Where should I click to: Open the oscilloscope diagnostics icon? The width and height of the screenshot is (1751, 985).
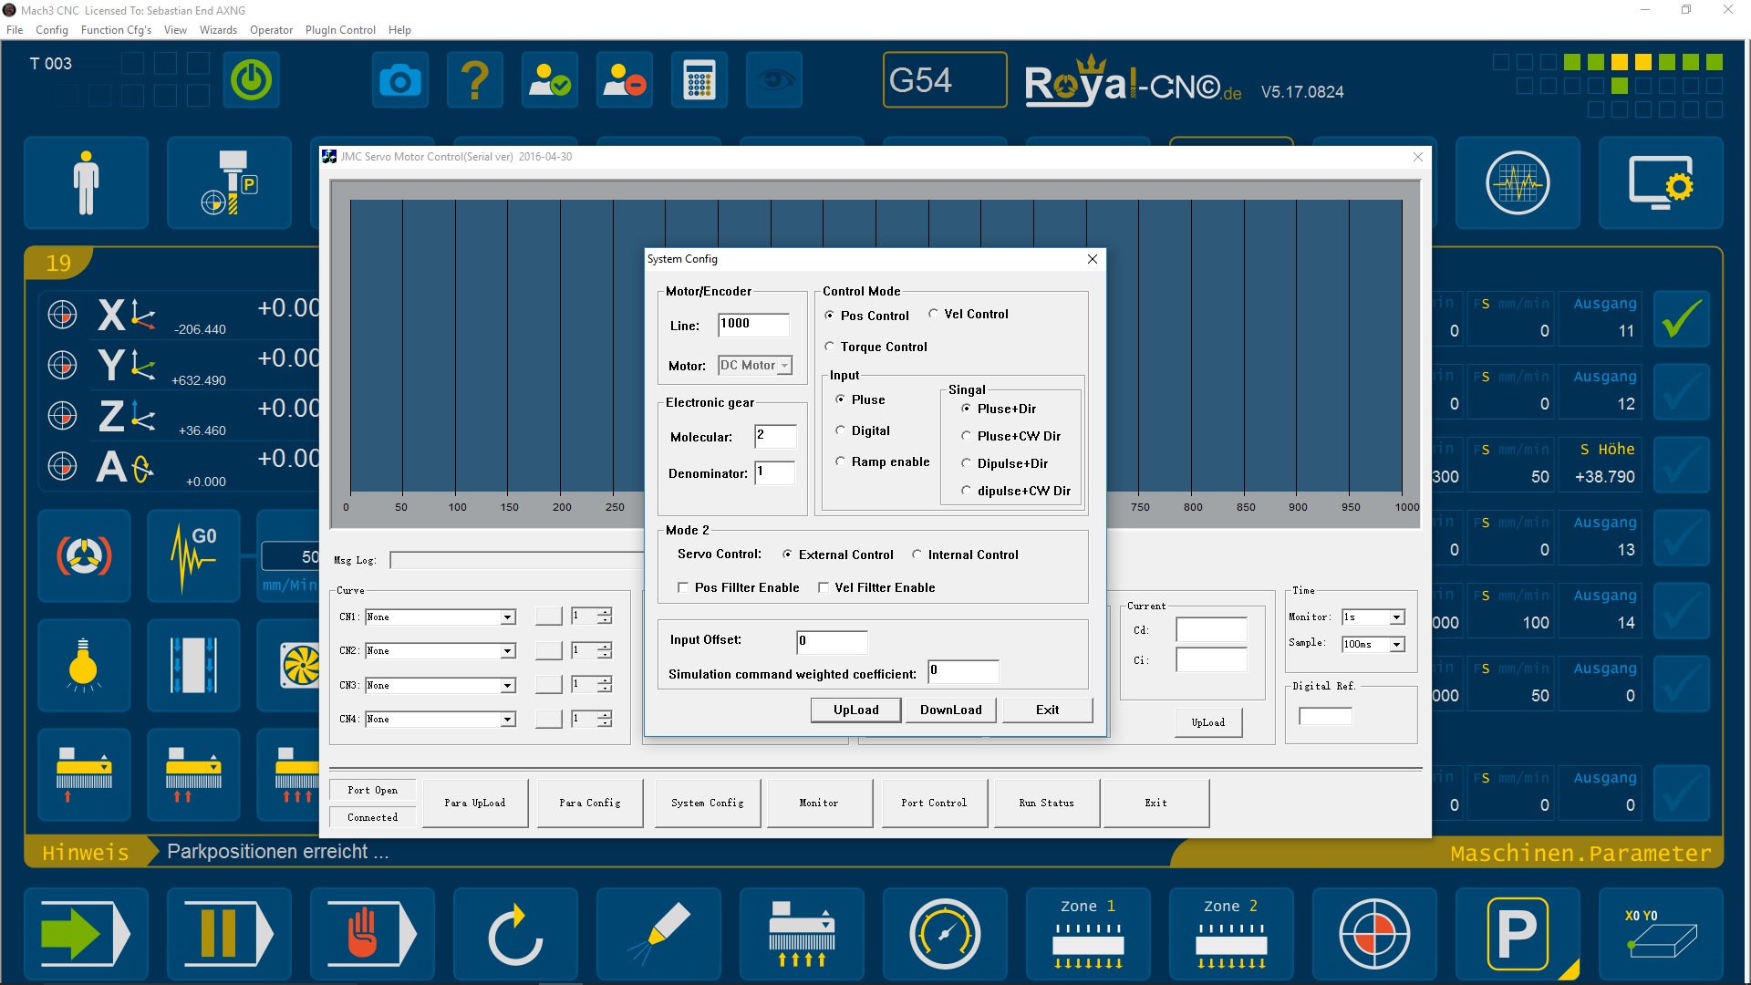point(1517,183)
